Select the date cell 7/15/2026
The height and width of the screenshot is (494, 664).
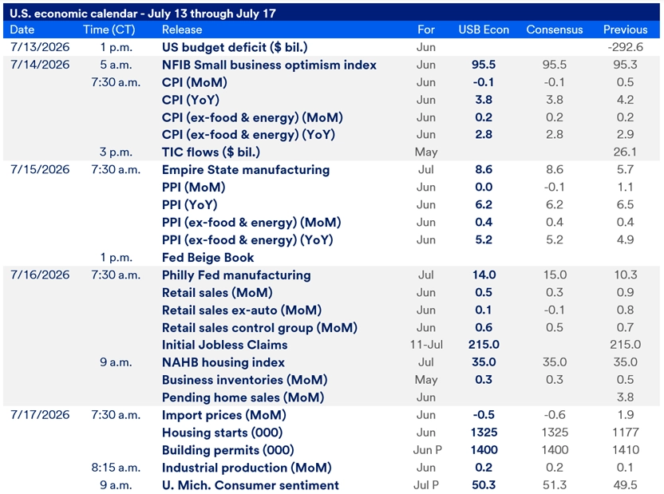40,169
